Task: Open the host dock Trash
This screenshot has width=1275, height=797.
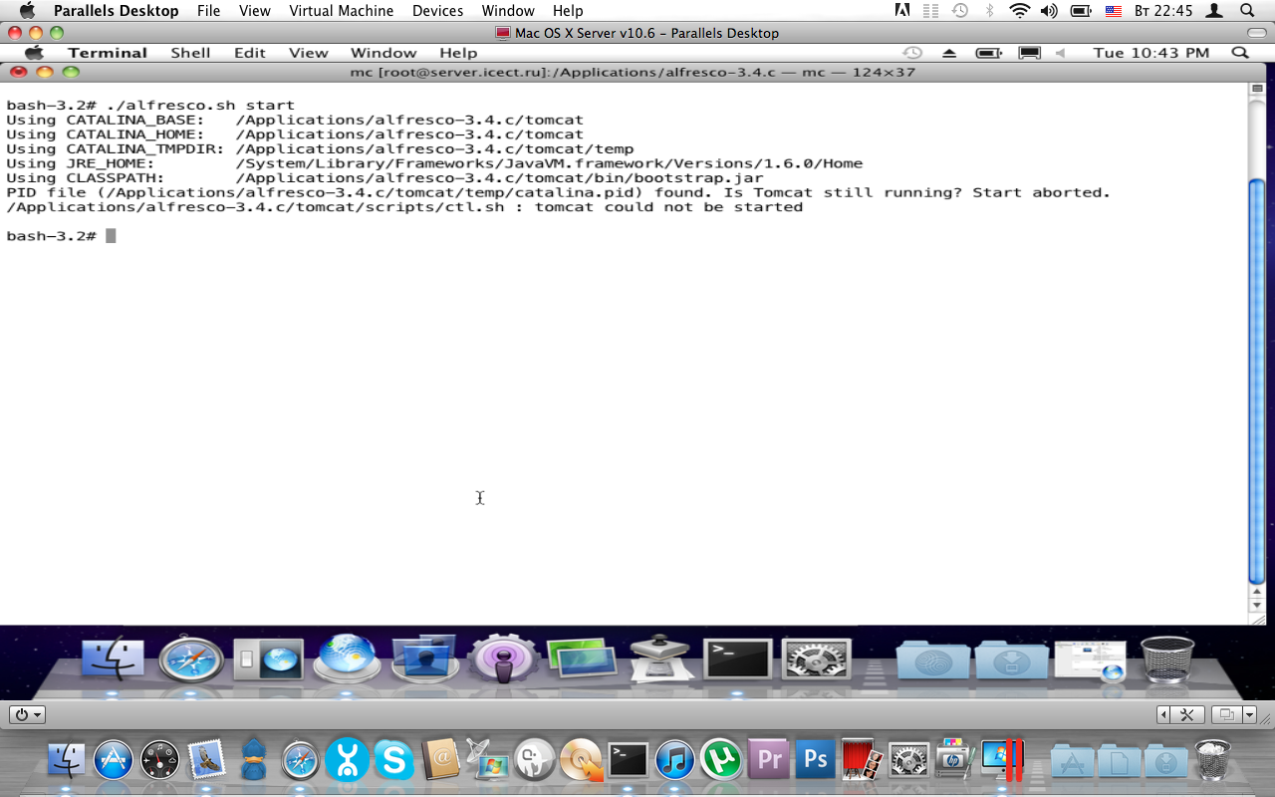Action: [1212, 760]
